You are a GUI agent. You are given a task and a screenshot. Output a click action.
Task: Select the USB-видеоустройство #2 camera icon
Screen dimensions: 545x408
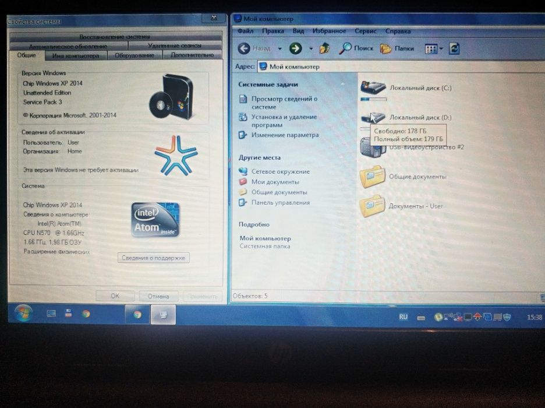point(373,147)
